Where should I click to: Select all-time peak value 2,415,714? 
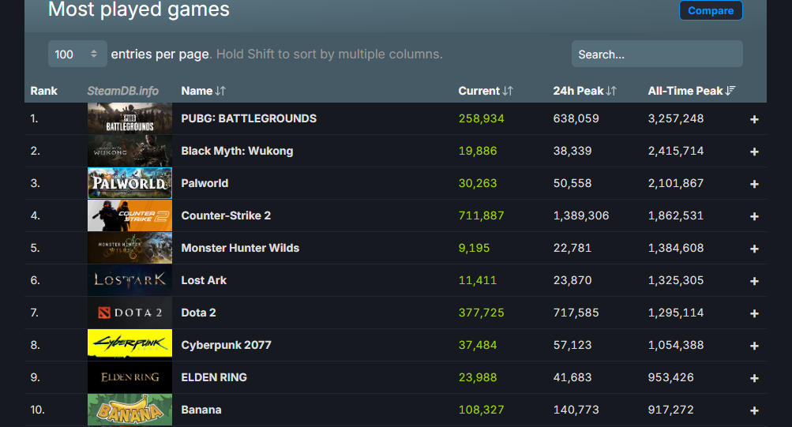point(675,151)
